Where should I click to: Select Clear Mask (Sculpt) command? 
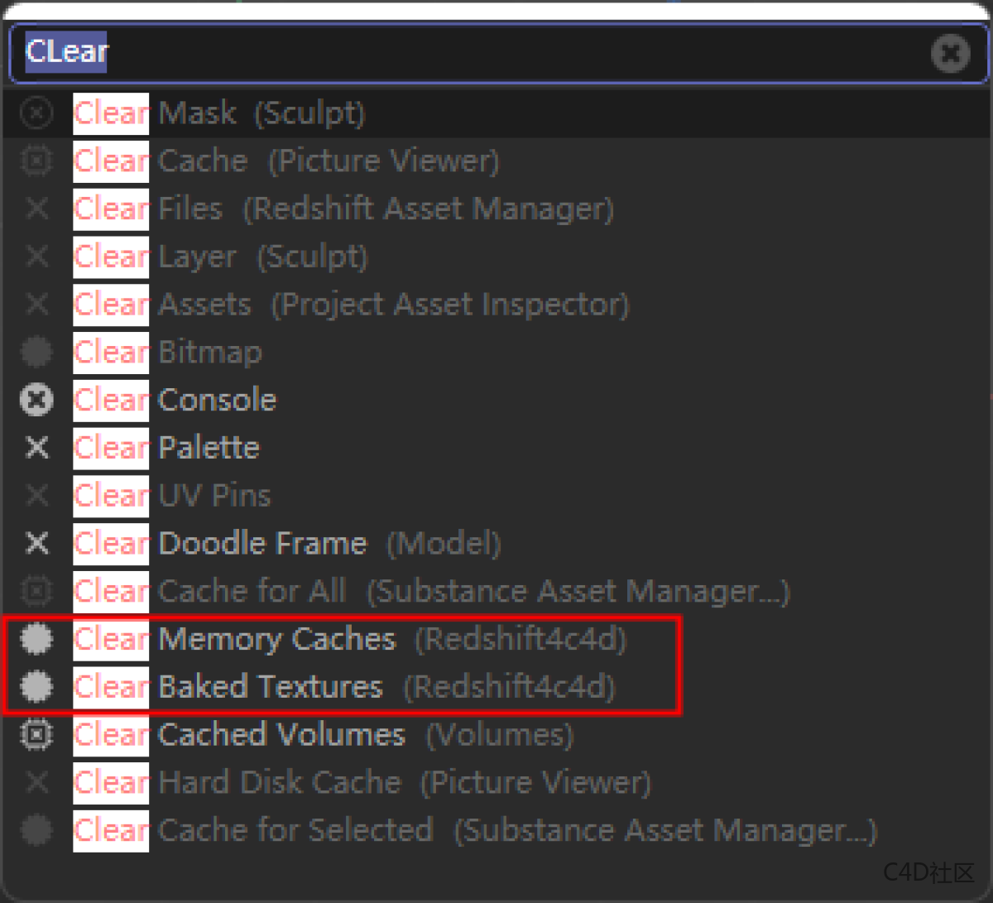219,113
